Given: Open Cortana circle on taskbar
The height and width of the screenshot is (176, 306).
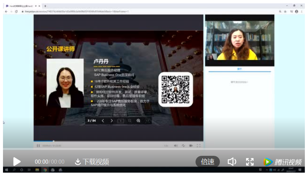Looking at the screenshot, I should 21,170.
